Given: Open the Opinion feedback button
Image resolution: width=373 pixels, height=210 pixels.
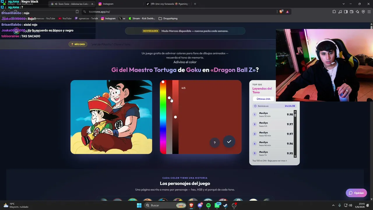Looking at the screenshot, I should [x=356, y=193].
